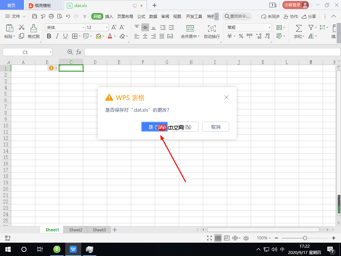Image resolution: width=341 pixels, height=256 pixels.
Task: Click the increase font size icon
Action: click(114, 27)
